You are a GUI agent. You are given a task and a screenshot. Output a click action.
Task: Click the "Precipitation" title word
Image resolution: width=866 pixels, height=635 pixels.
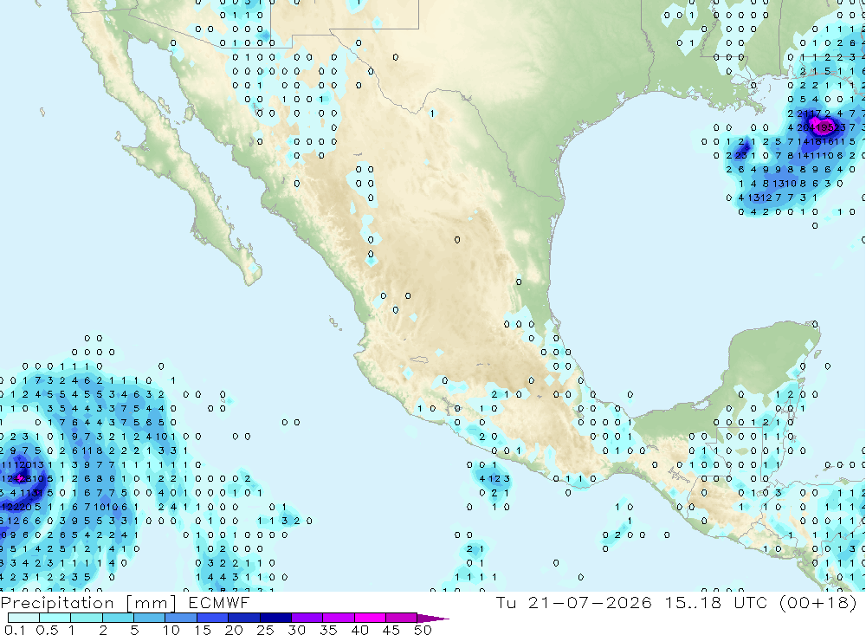(x=57, y=603)
